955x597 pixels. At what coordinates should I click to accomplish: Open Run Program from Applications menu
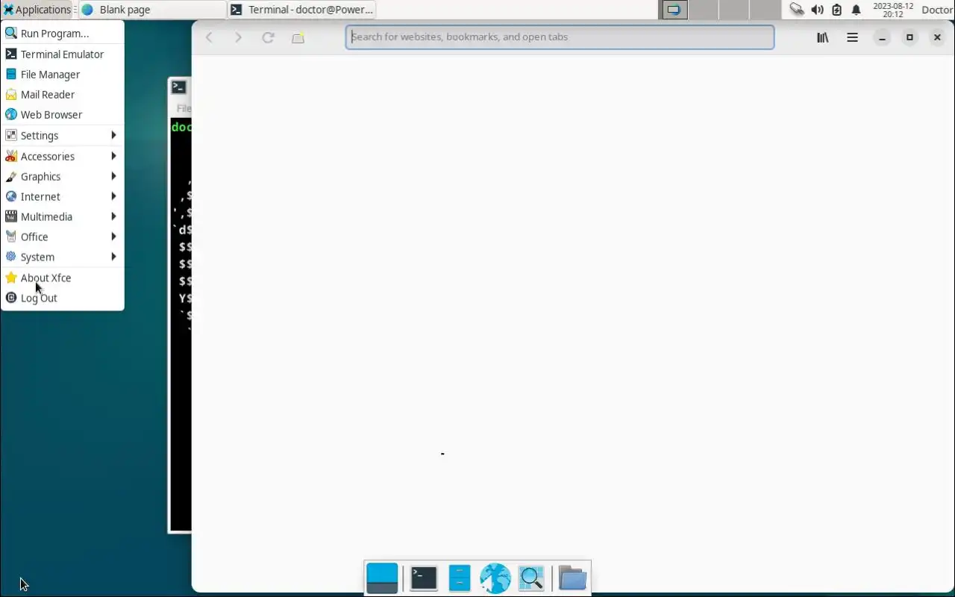63,34
